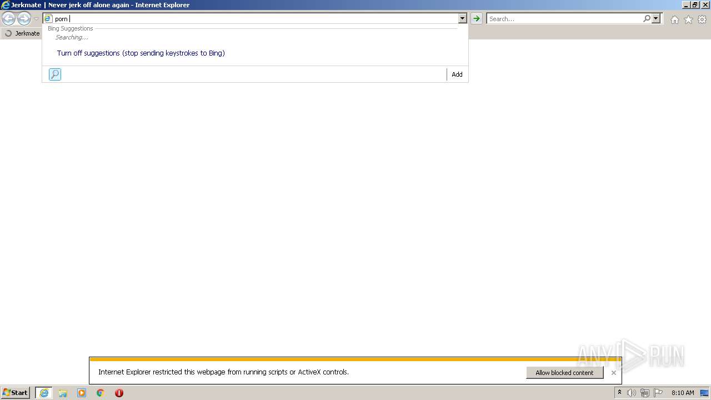711x400 pixels.
Task: Open the red Opera taskbar icon
Action: [119, 393]
